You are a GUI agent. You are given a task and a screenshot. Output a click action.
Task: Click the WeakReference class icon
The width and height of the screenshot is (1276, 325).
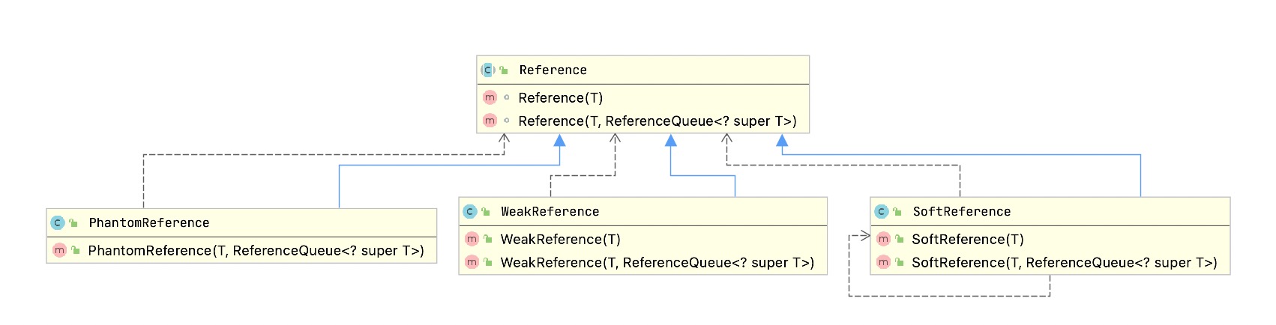[470, 211]
